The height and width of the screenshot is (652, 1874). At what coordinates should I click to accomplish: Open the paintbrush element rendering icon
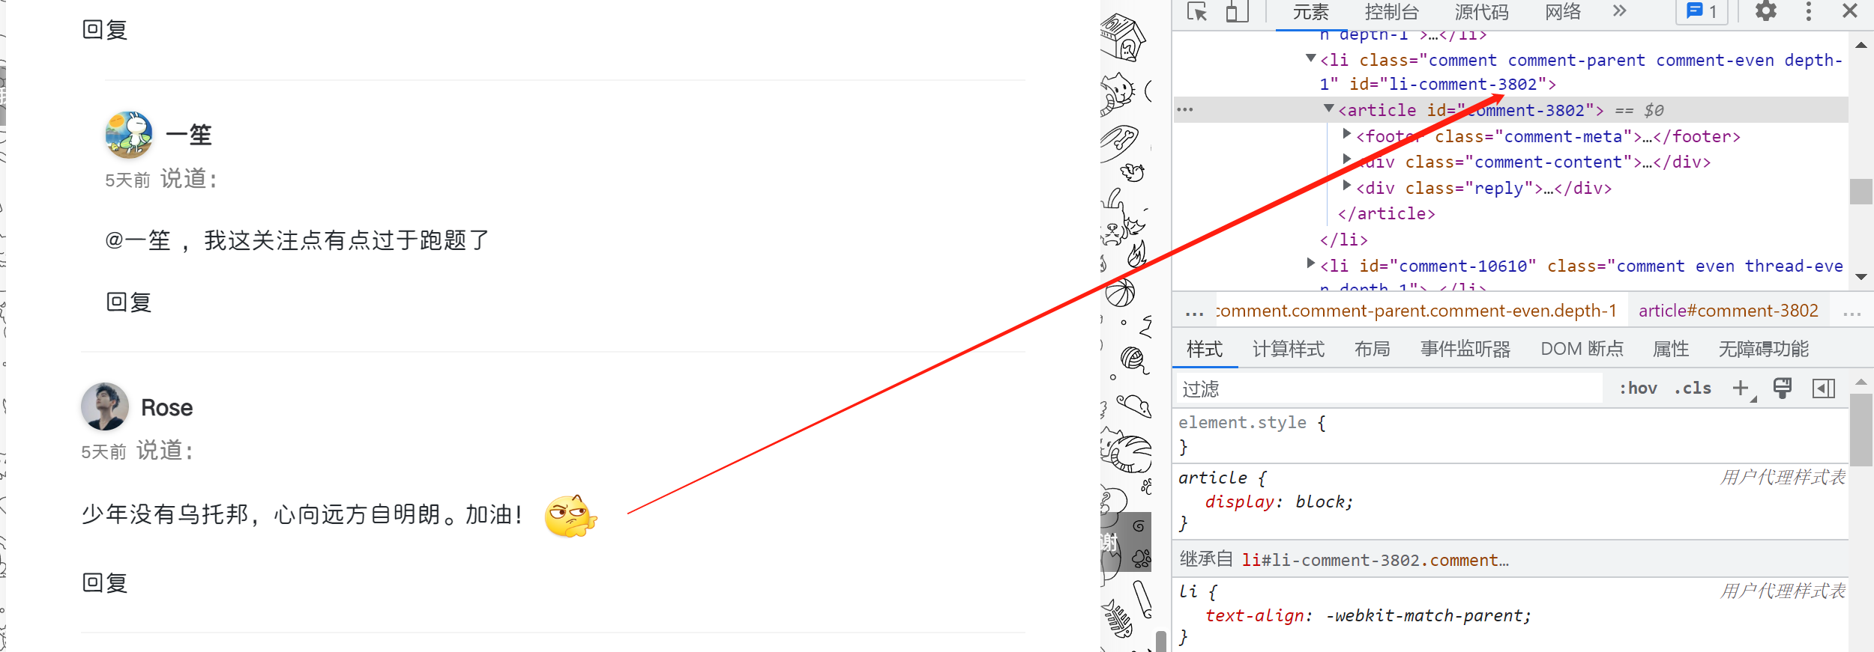click(1783, 388)
